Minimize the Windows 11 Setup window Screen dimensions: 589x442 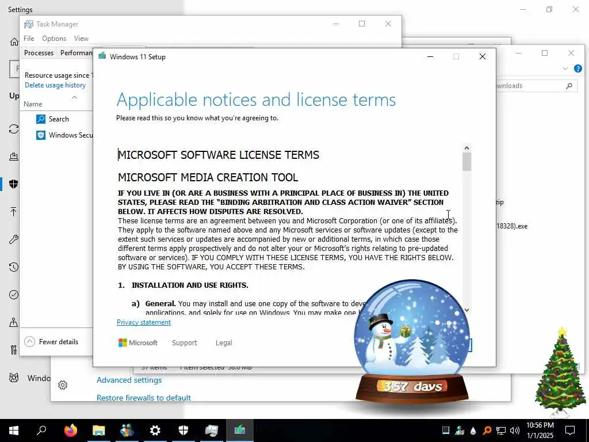(x=430, y=57)
